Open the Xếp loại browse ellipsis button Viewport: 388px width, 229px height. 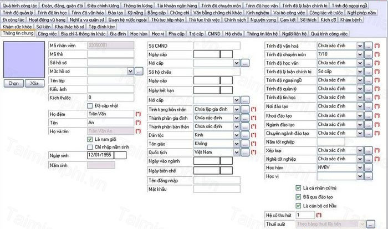click(x=369, y=150)
